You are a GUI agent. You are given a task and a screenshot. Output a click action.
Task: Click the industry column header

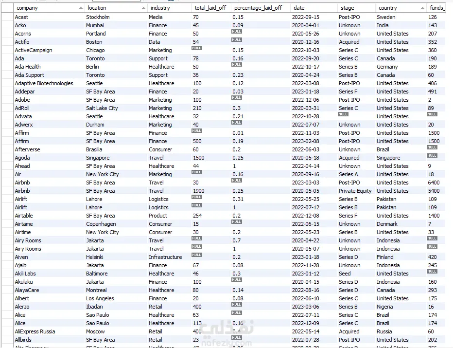click(169, 8)
